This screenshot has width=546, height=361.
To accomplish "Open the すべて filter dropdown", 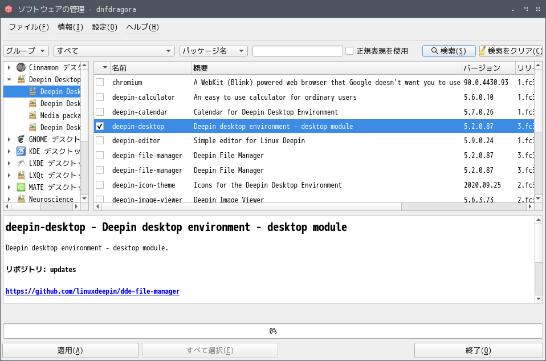I will [114, 51].
